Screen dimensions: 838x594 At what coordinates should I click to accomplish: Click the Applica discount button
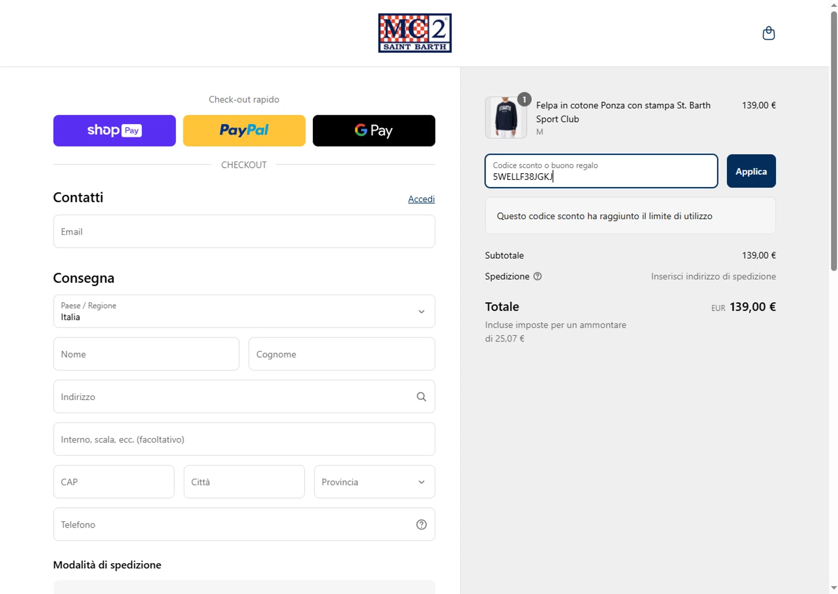tap(751, 171)
